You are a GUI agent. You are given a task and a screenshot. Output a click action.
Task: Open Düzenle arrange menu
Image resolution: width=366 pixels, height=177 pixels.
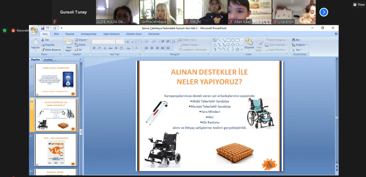pyautogui.click(x=249, y=45)
